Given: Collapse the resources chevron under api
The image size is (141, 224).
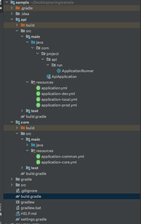Looking at the screenshot, I should (27, 82).
